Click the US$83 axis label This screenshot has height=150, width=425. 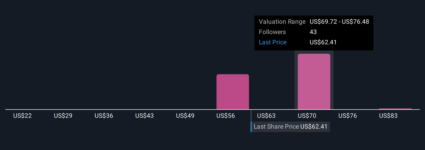[388, 116]
